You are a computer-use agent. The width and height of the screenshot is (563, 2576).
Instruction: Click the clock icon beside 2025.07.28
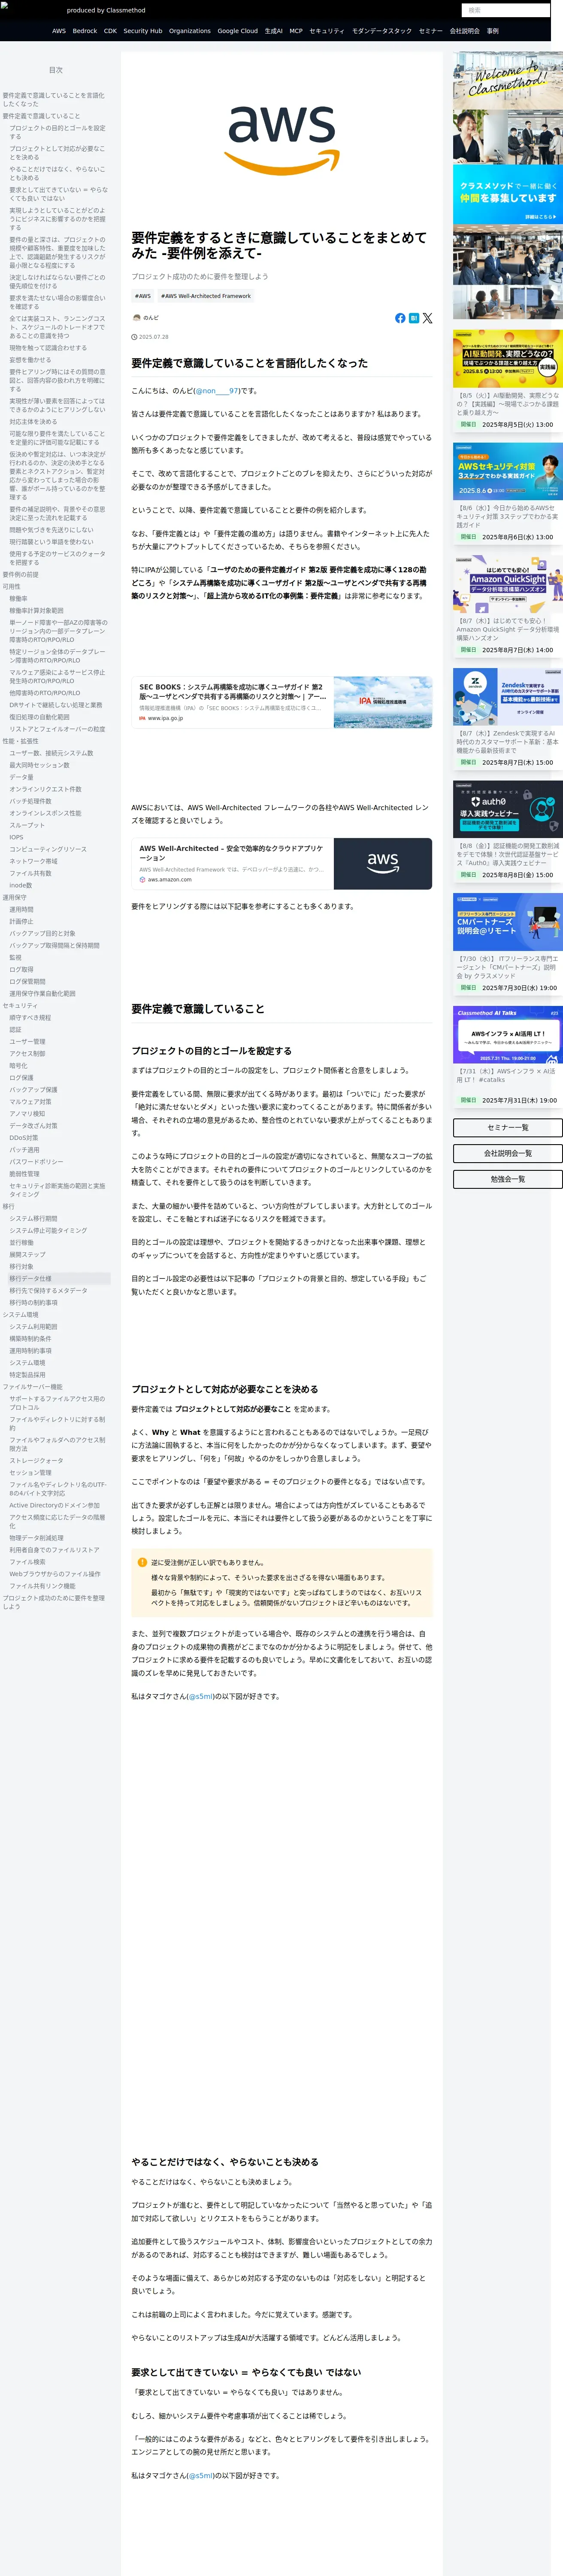coord(134,337)
